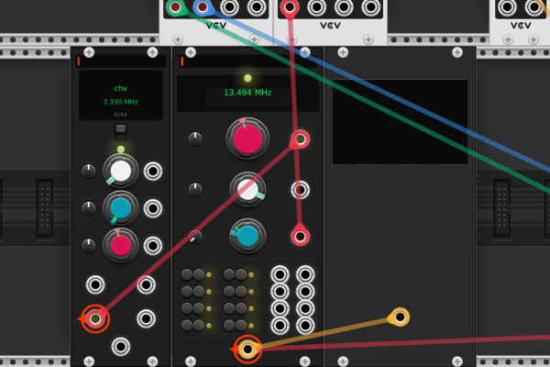550x367 pixels.
Task: Click the first button in the grid's third row
Action: pos(187,308)
